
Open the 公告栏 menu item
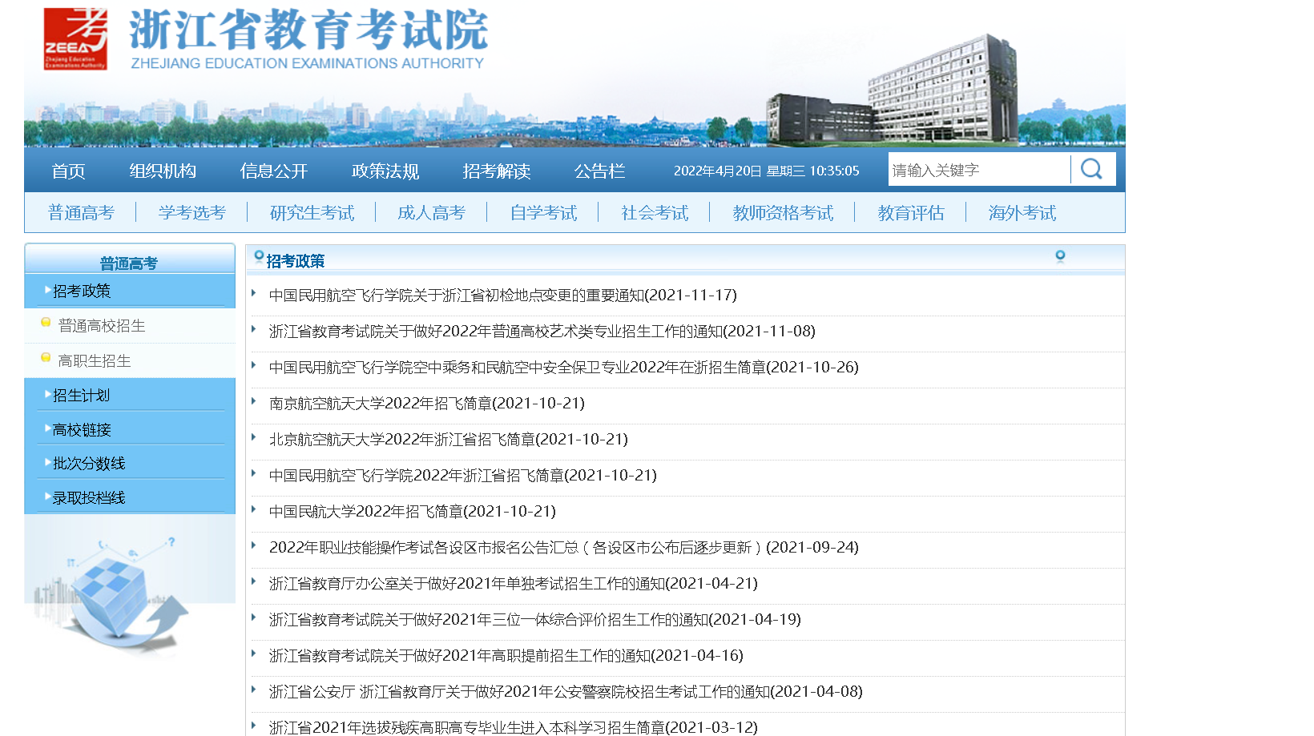tap(599, 171)
